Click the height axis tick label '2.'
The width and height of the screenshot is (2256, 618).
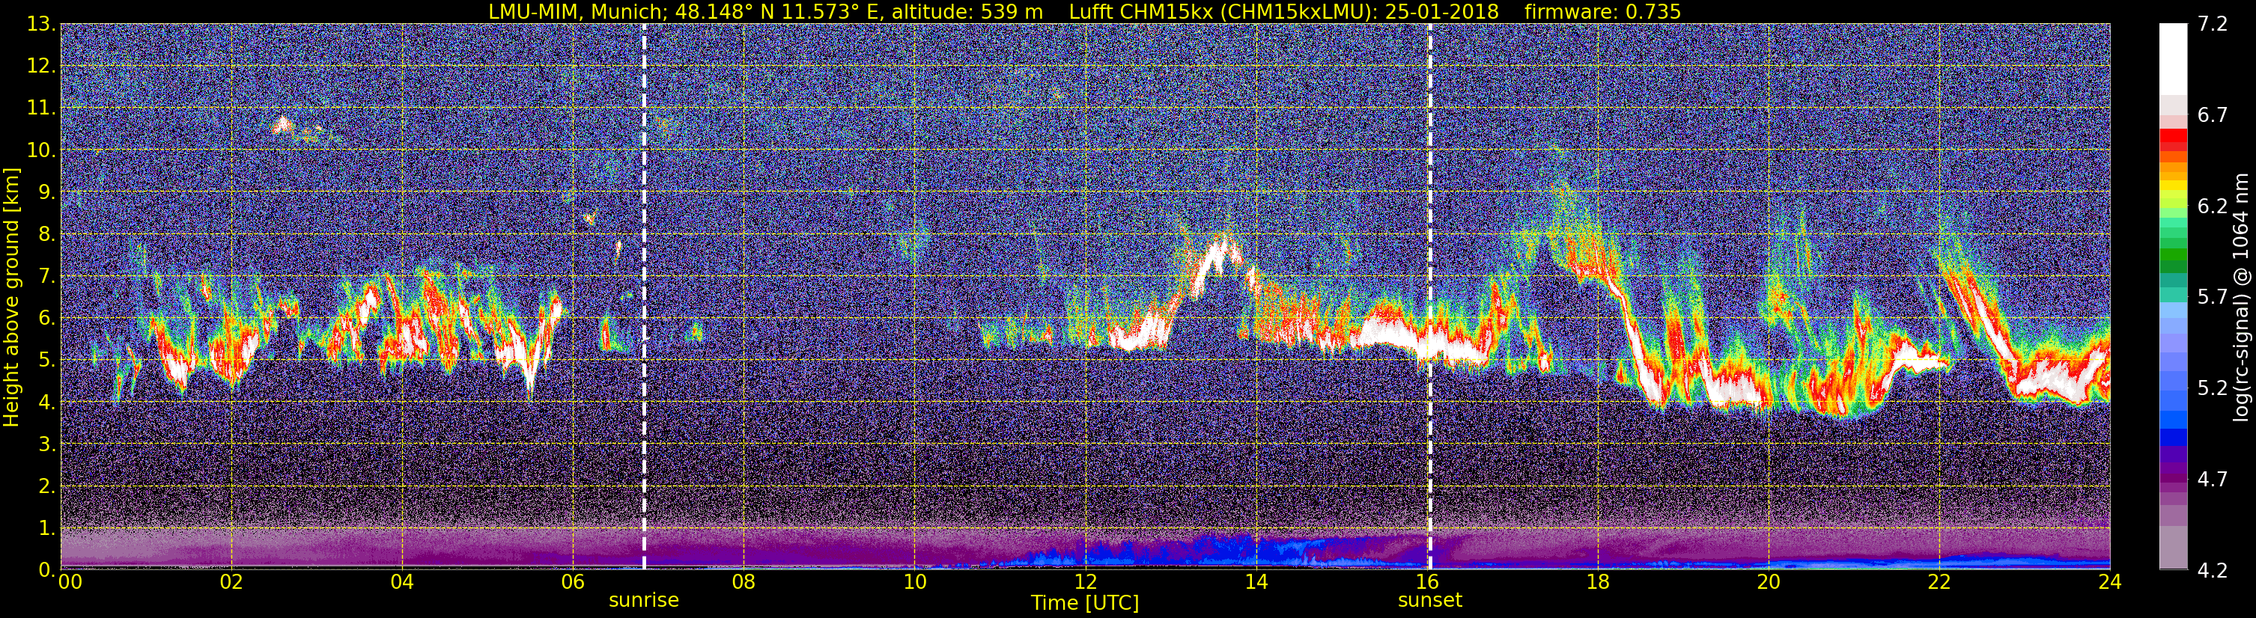tap(46, 486)
